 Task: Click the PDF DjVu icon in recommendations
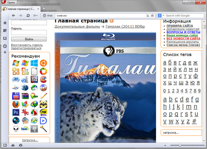tap(43, 112)
